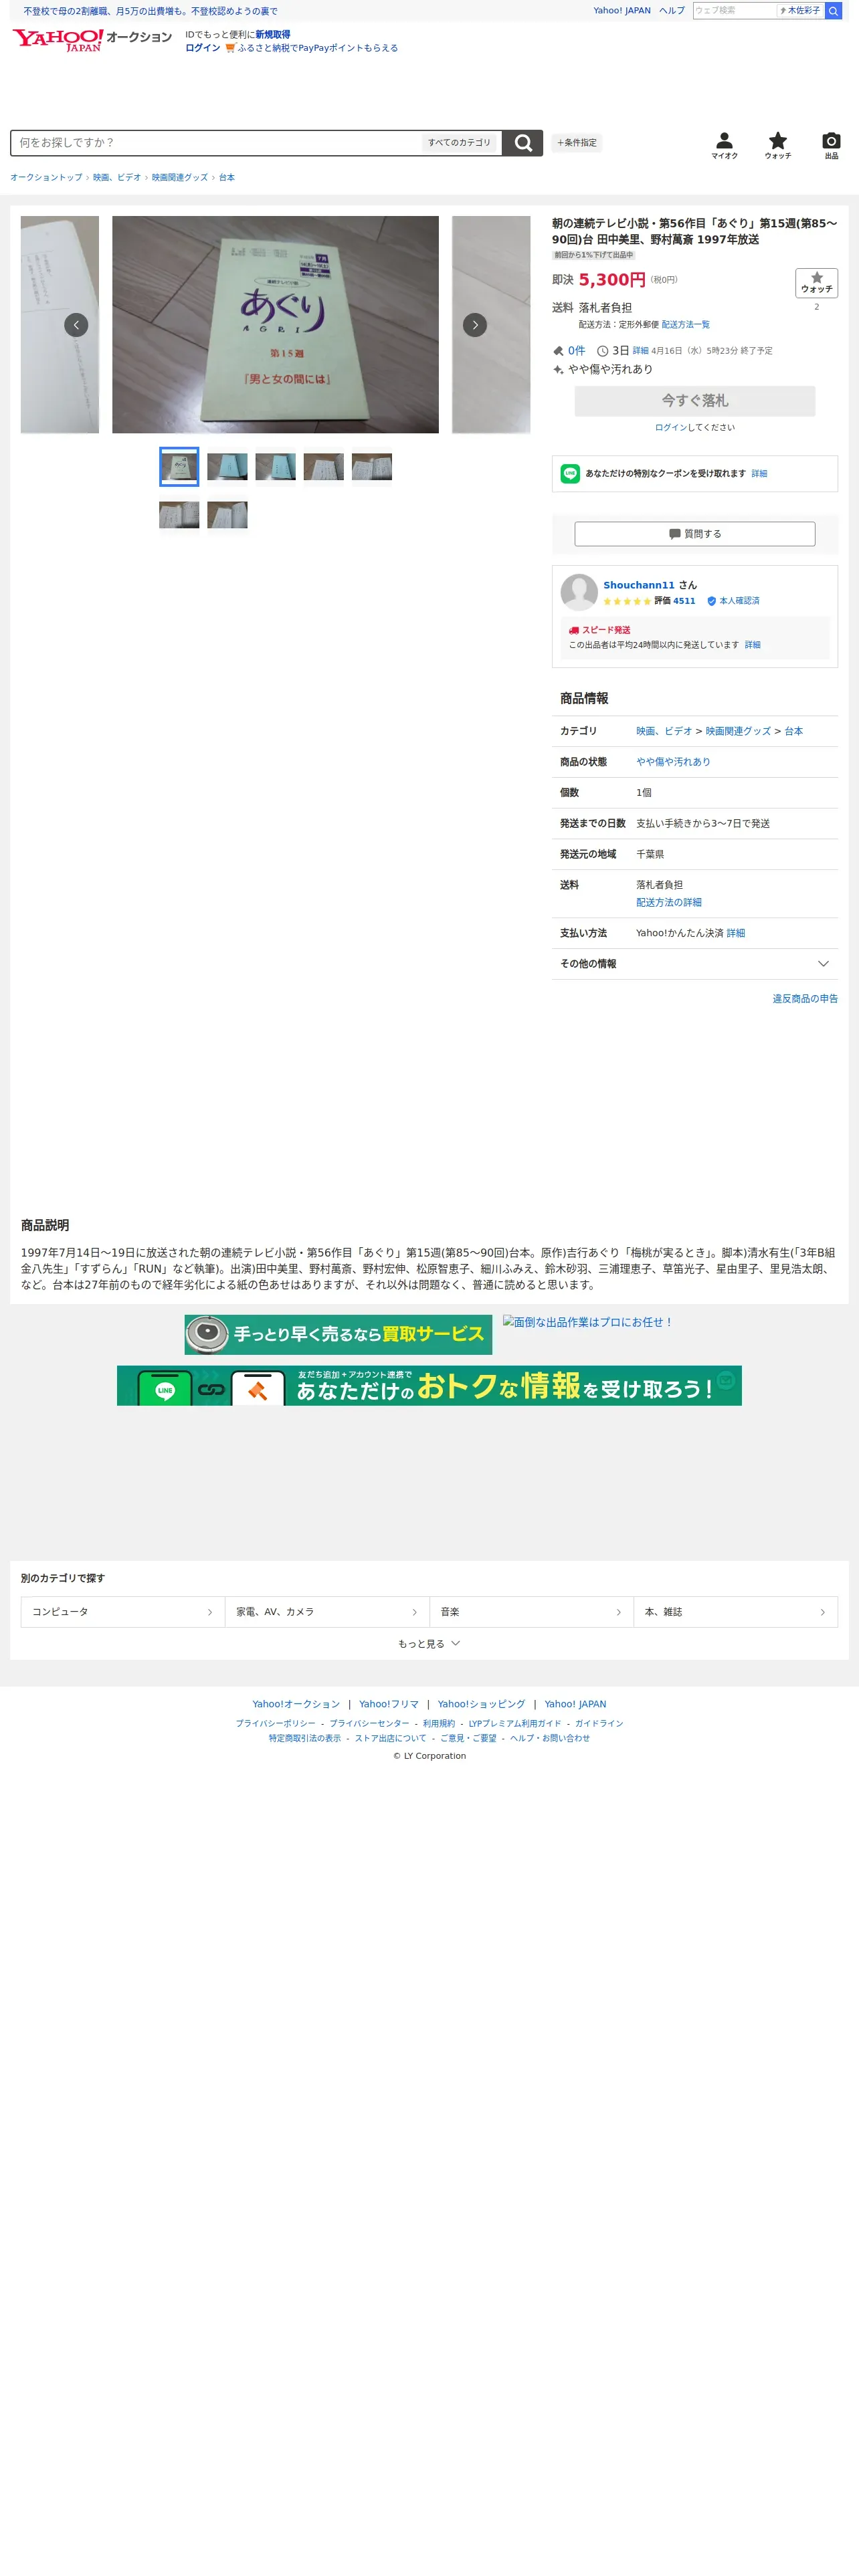
Task: Click スピード発送 詳細 link
Action: click(x=752, y=645)
